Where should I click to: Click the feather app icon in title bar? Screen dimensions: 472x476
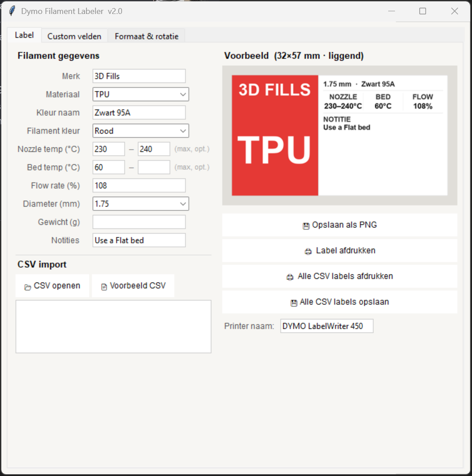click(12, 11)
